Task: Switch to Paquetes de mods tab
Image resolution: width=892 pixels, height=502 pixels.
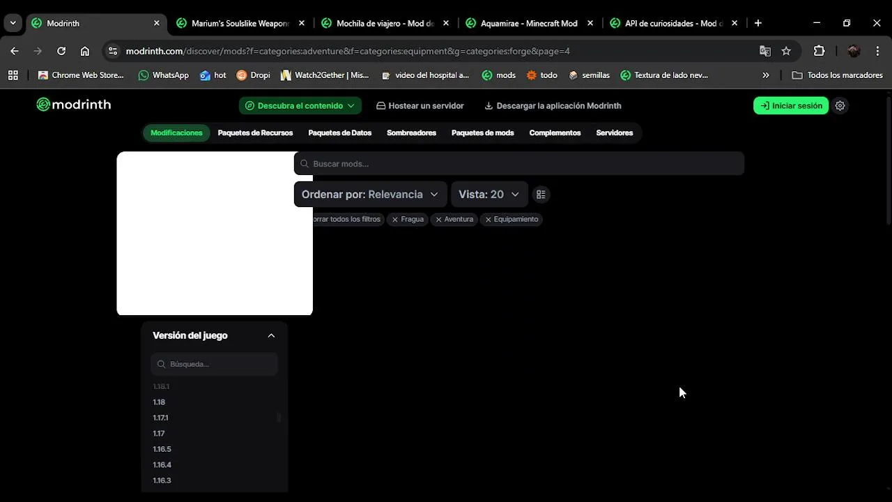Action: click(x=482, y=132)
